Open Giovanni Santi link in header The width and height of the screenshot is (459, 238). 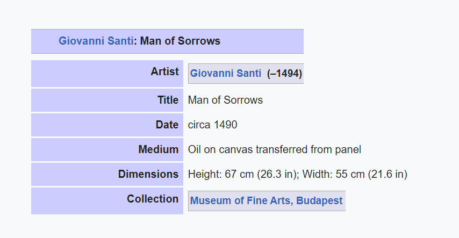tap(96, 41)
